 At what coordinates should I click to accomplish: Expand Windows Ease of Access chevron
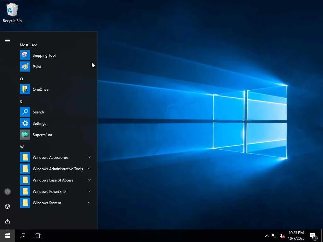click(89, 180)
